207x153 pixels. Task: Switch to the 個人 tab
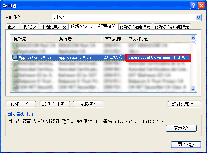tap(13, 27)
